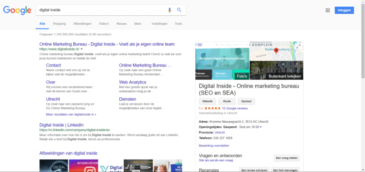Switch to the Video's tab

[104, 24]
